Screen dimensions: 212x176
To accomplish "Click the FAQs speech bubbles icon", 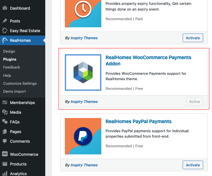I will coord(5,122).
